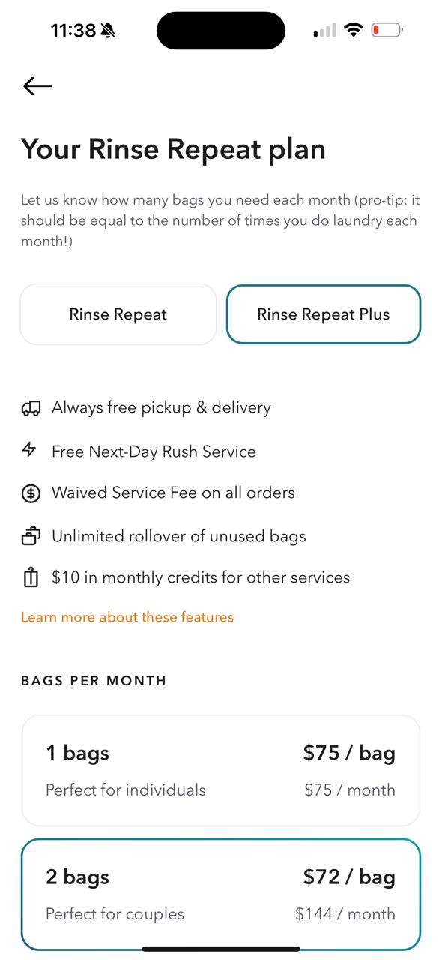442x960 pixels.
Task: Choose the 1 bags per month option
Action: click(221, 770)
